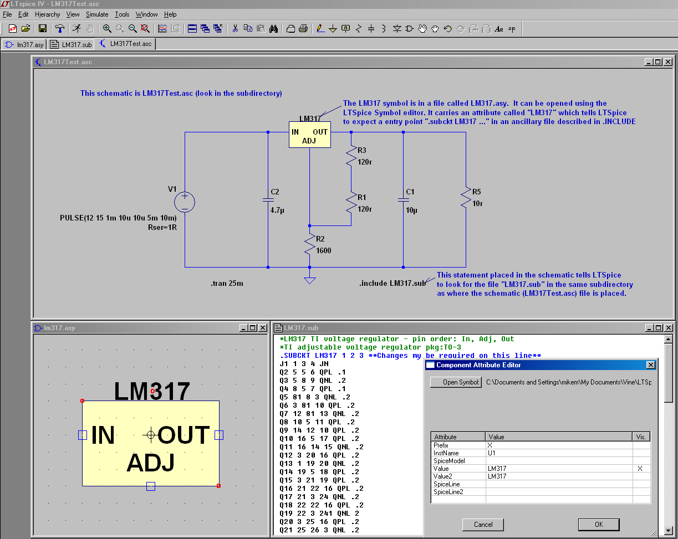Click the Prefix value field 'X'
The image size is (678, 539).
(559, 445)
